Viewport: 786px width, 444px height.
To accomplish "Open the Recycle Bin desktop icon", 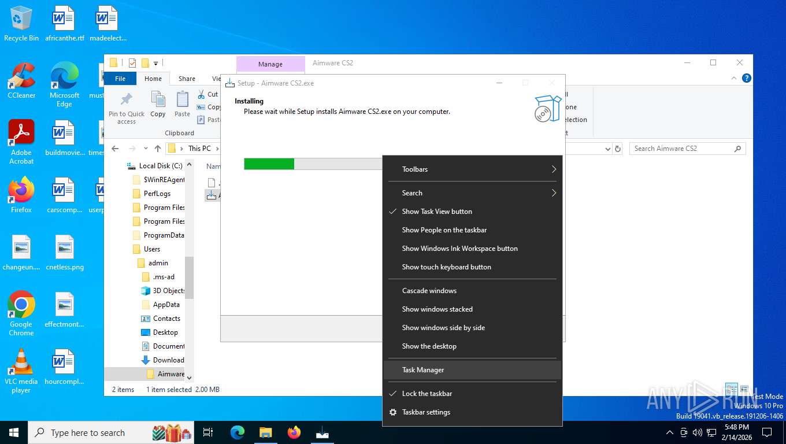I will coord(21,24).
